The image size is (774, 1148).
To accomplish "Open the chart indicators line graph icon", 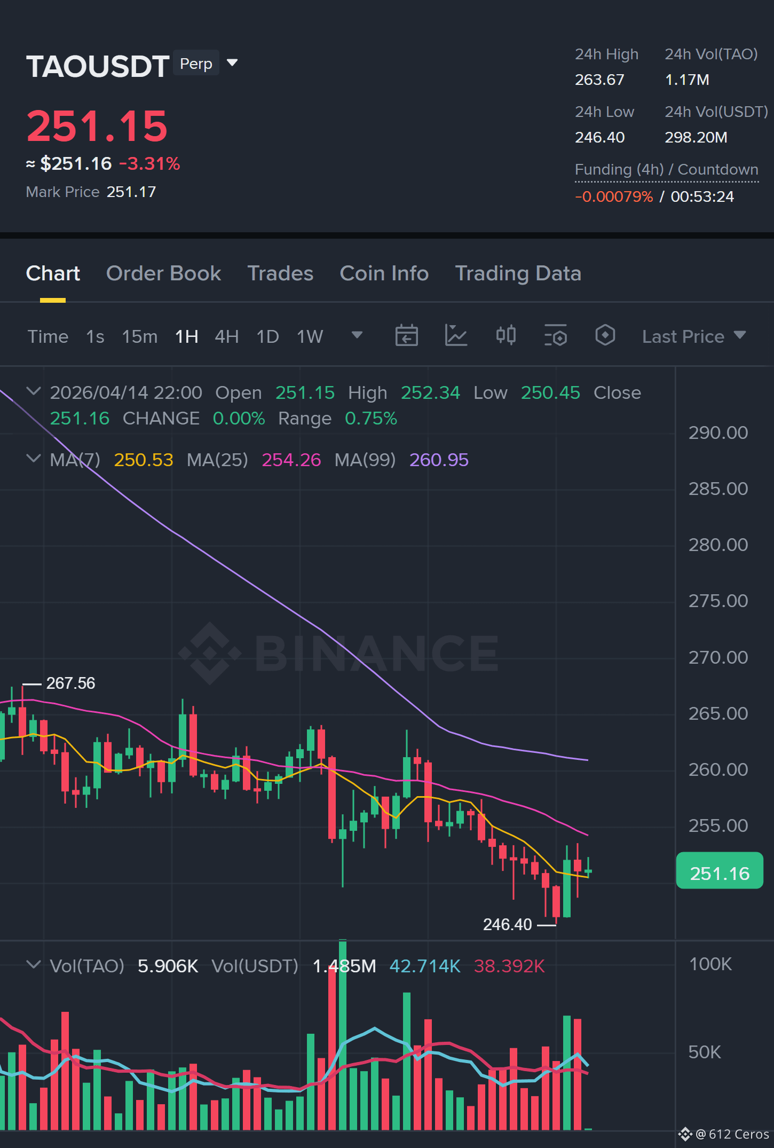I will (x=456, y=336).
